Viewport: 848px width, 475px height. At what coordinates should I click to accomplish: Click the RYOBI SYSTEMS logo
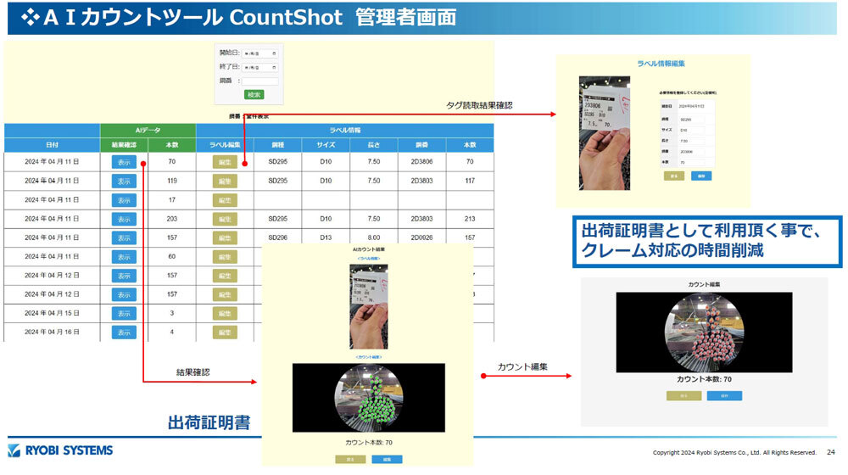(x=60, y=450)
